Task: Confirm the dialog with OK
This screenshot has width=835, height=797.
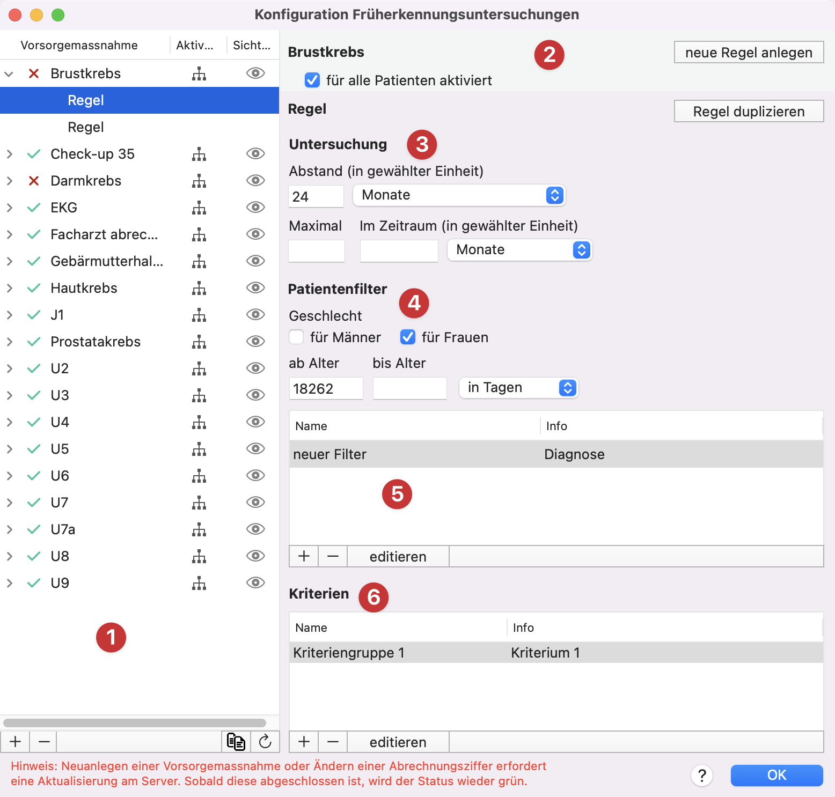Action: click(x=777, y=775)
